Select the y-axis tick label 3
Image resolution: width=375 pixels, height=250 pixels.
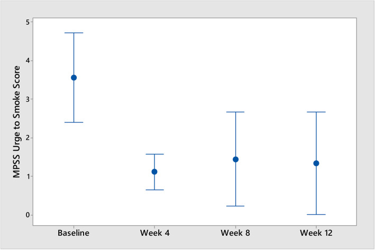pyautogui.click(x=26, y=99)
